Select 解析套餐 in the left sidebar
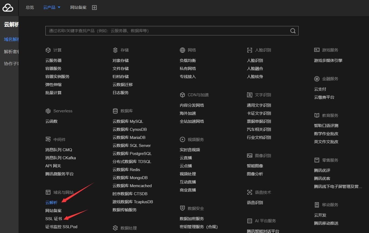This screenshot has height=233, width=369. 11,51
